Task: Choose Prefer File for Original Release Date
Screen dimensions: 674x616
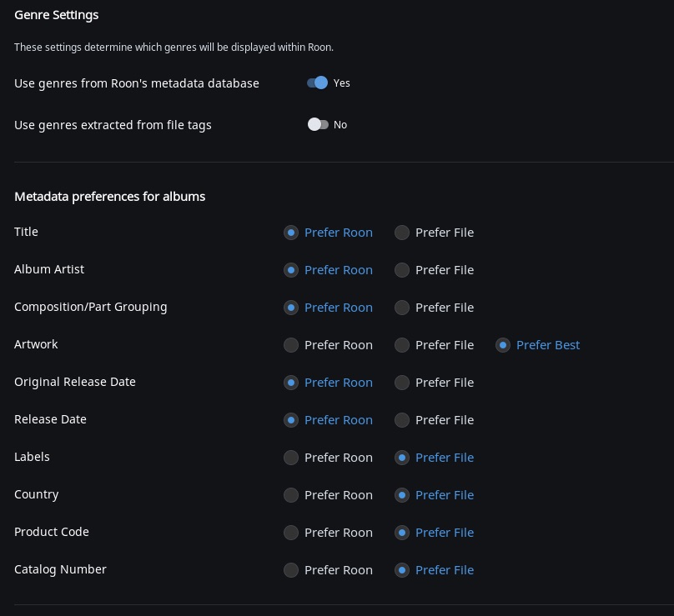Action: click(x=402, y=383)
